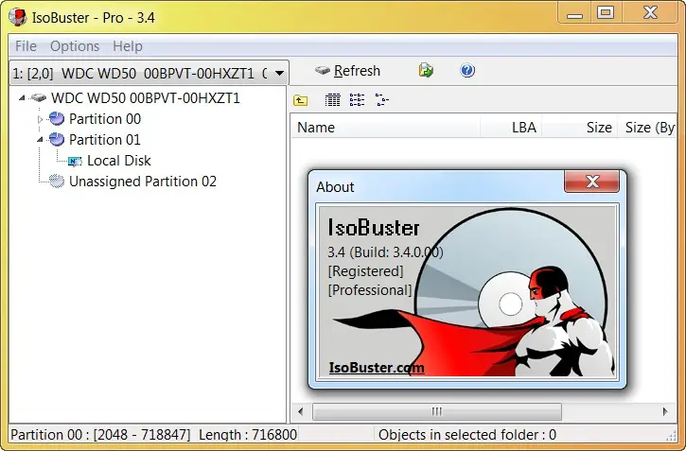
Task: Sort by the LBA column header
Action: pos(511,128)
